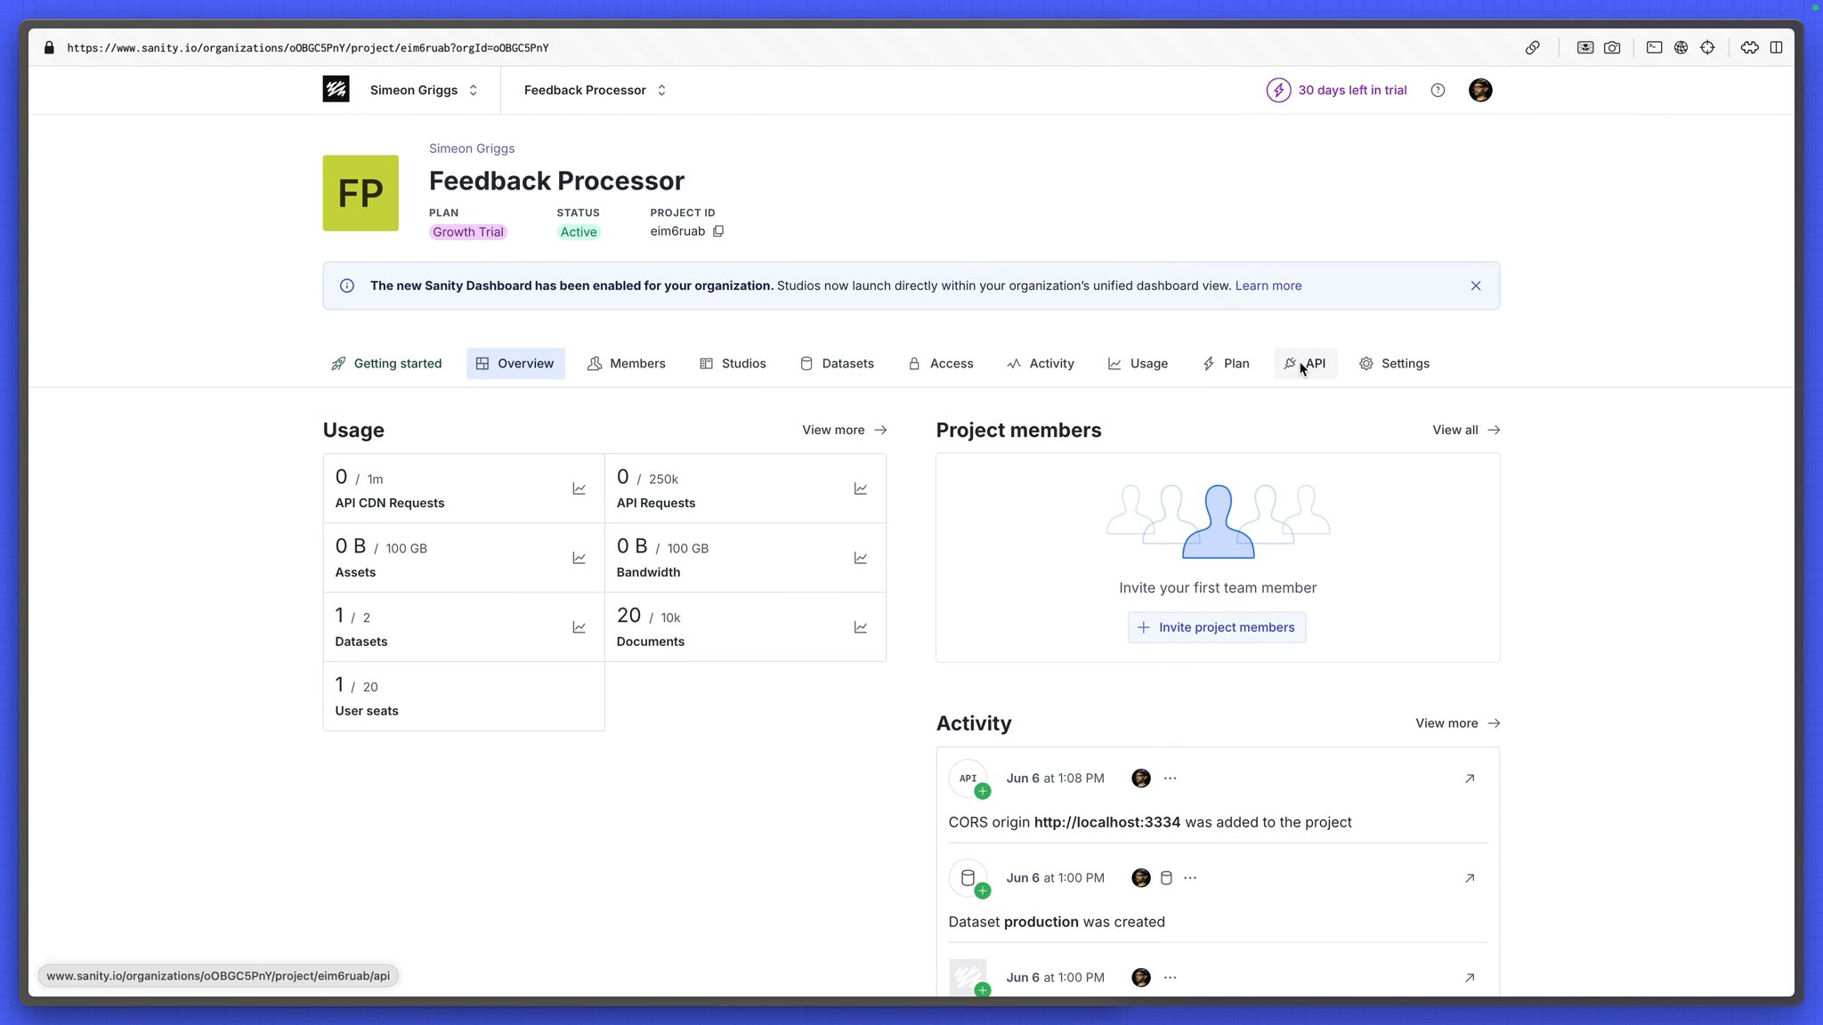The image size is (1823, 1025).
Task: Click the Growth Trial plan badge
Action: point(468,232)
